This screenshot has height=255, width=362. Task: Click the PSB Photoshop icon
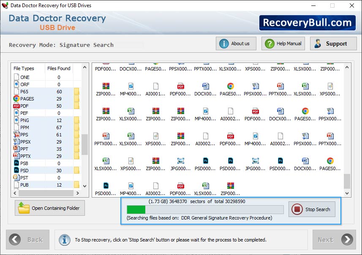16,163
